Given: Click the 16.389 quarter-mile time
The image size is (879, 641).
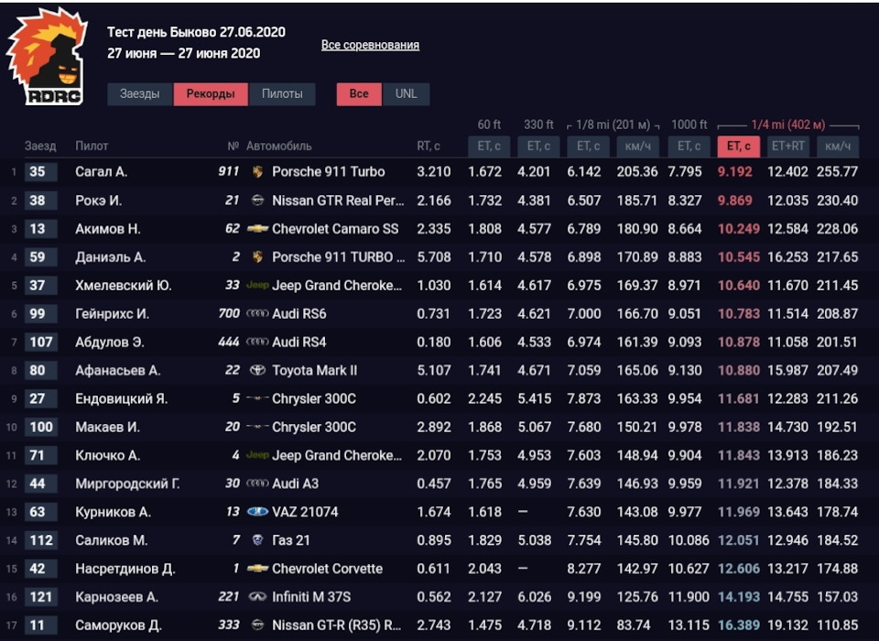Looking at the screenshot, I should [x=739, y=625].
